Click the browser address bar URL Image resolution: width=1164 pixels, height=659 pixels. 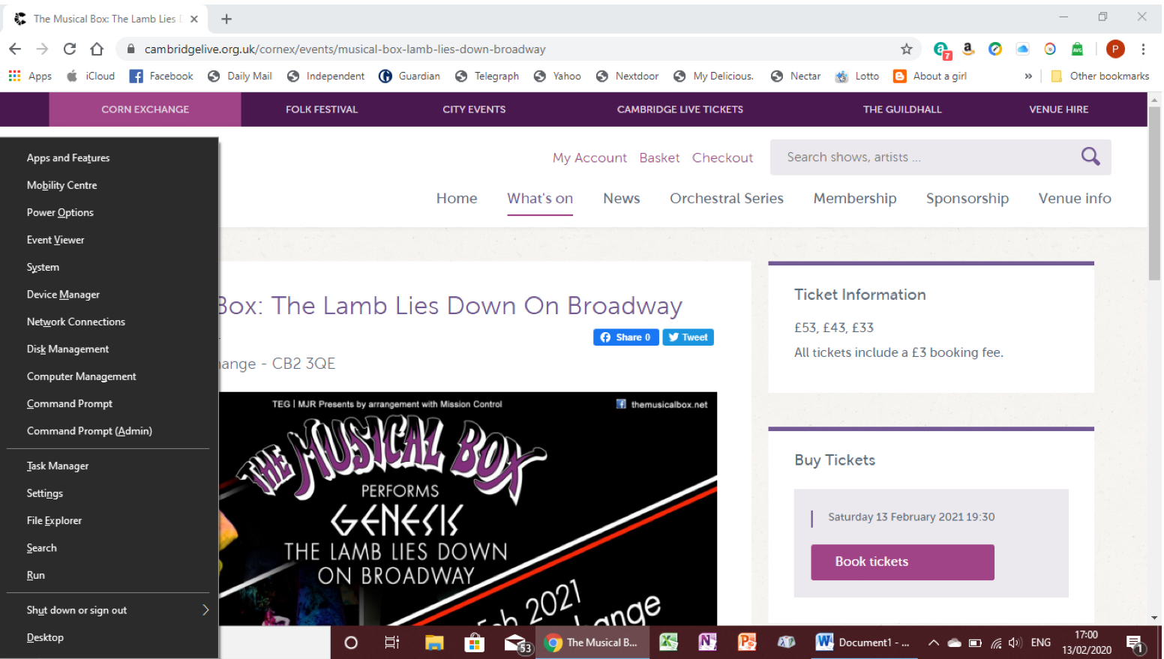[x=345, y=49]
